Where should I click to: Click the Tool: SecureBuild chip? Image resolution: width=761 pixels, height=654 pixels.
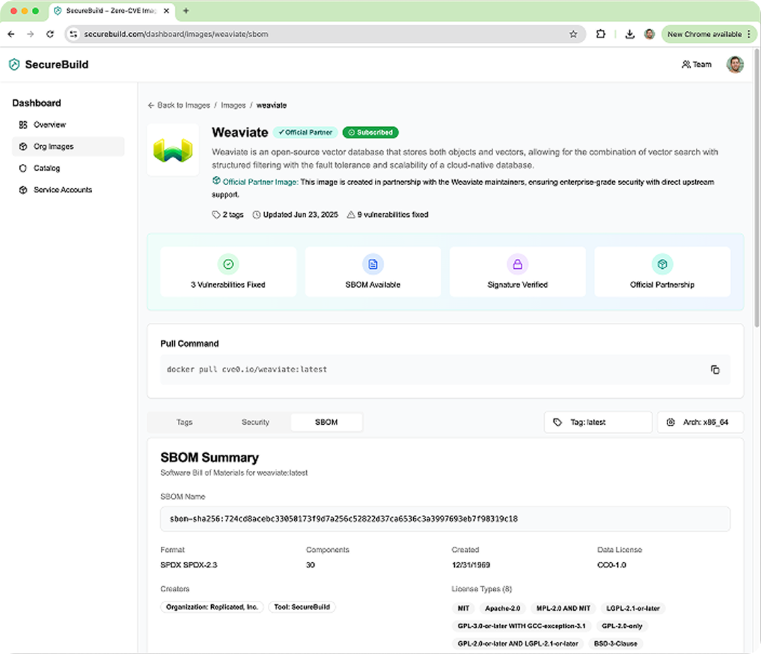[301, 607]
